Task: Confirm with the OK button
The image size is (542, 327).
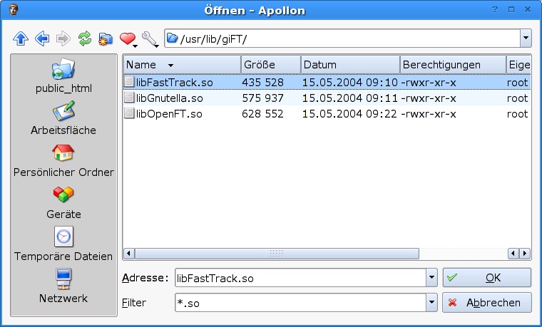Action: pyautogui.click(x=486, y=278)
